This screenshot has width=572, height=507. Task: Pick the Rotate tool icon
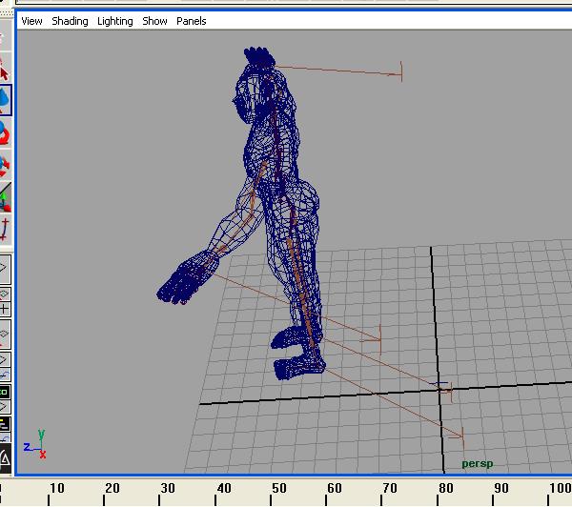tap(5, 132)
